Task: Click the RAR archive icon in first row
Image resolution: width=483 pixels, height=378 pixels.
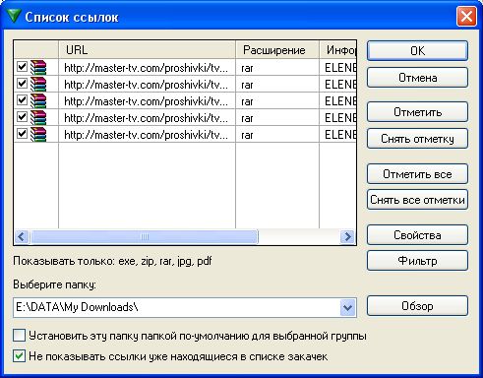Action: [x=38, y=67]
